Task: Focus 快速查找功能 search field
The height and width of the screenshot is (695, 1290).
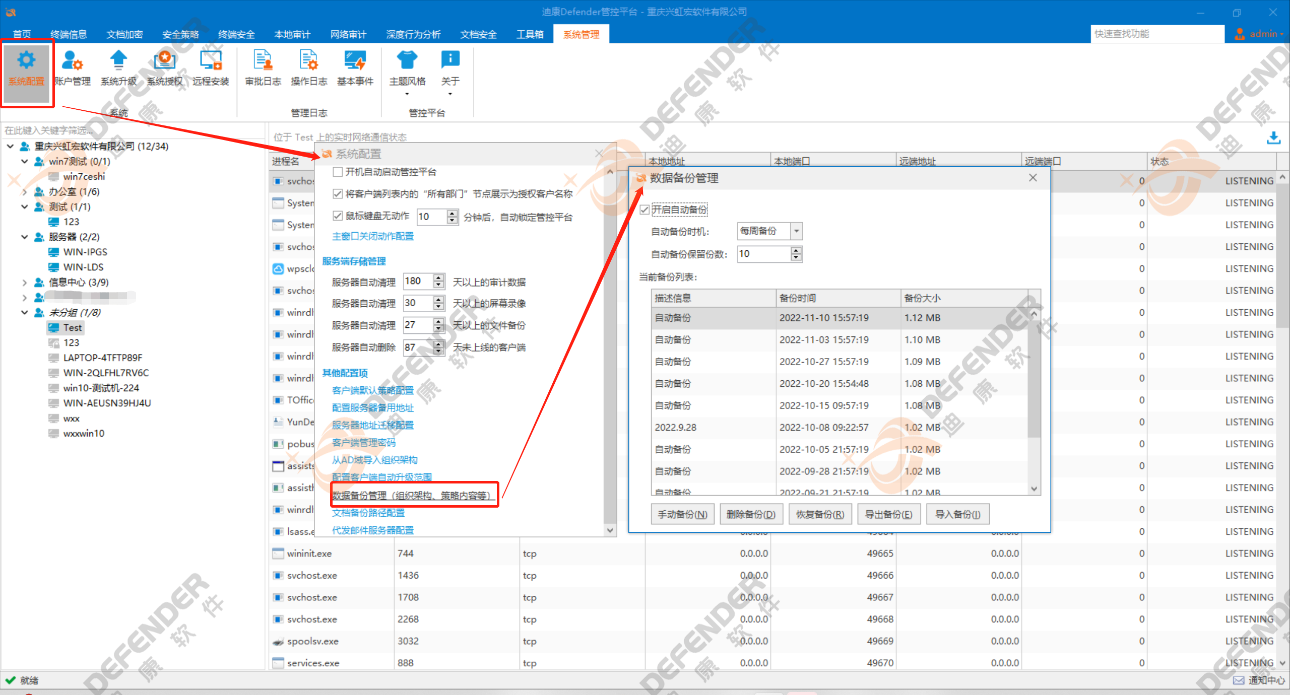Action: 1157,34
